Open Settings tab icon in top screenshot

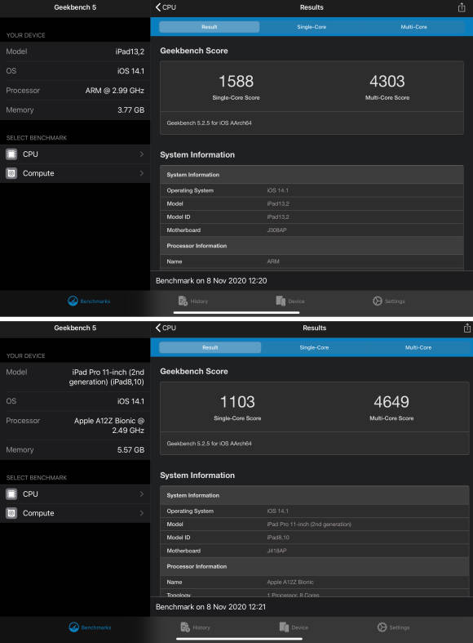pos(378,301)
